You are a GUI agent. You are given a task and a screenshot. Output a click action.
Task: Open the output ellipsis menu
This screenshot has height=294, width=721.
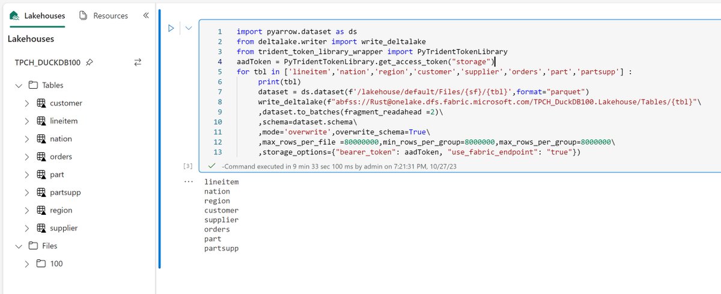pos(189,181)
